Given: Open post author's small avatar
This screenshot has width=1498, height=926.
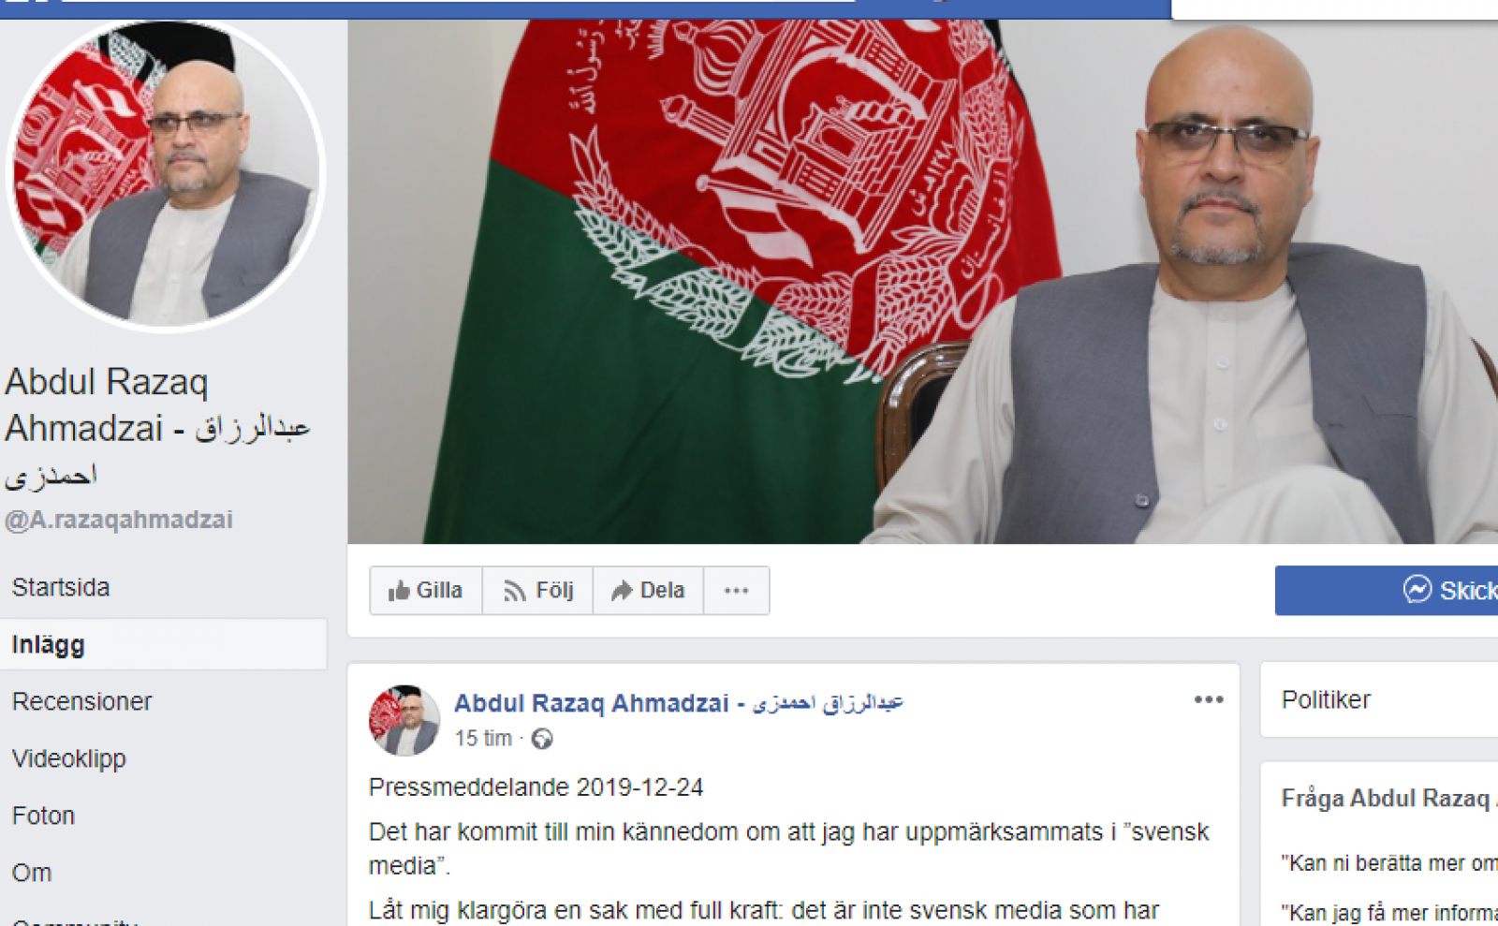Looking at the screenshot, I should [x=404, y=720].
